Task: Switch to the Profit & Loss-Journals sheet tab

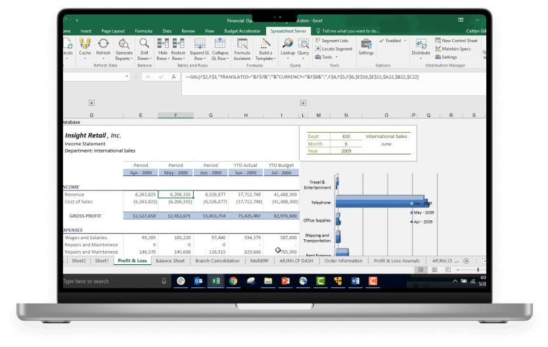Action: (397, 261)
